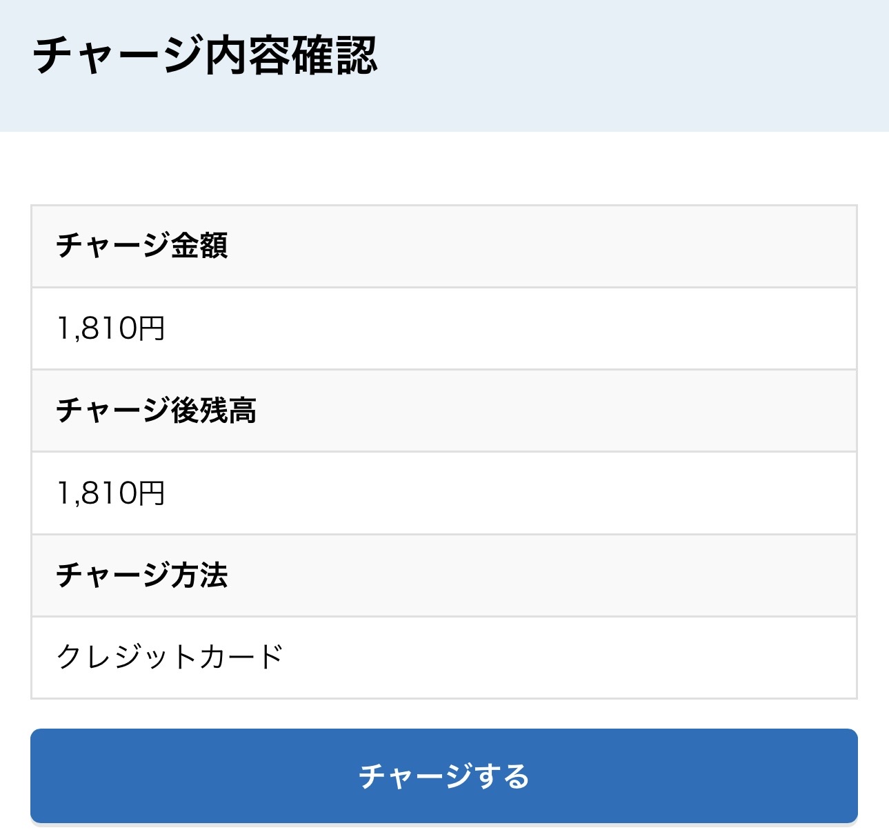Click the 方法 kanji in the third label
This screenshot has width=889, height=839.
(199, 575)
